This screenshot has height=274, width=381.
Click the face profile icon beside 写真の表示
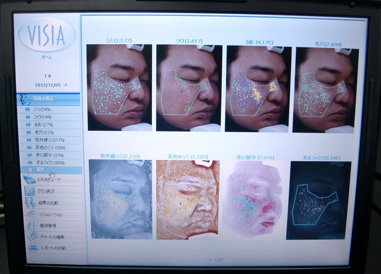click(x=25, y=99)
